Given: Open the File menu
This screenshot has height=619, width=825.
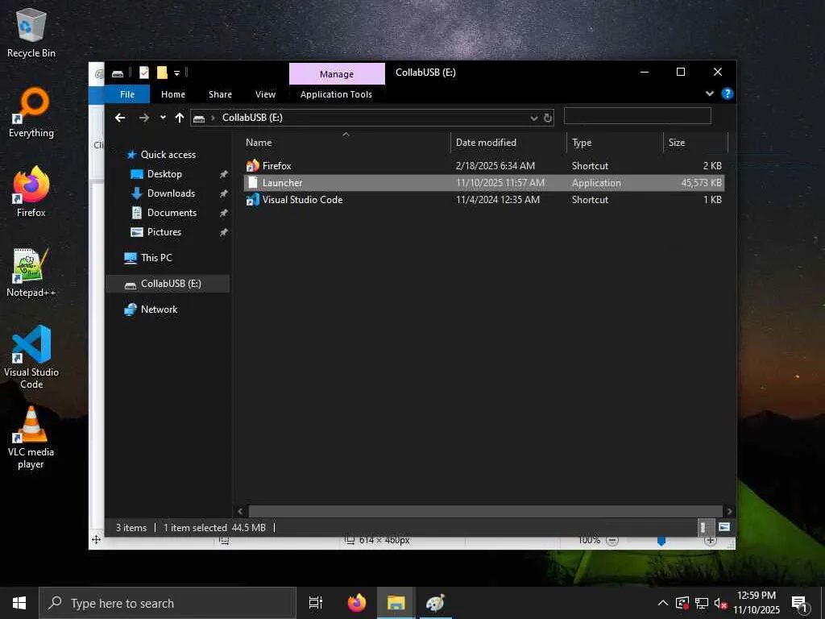Looking at the screenshot, I should 126,94.
